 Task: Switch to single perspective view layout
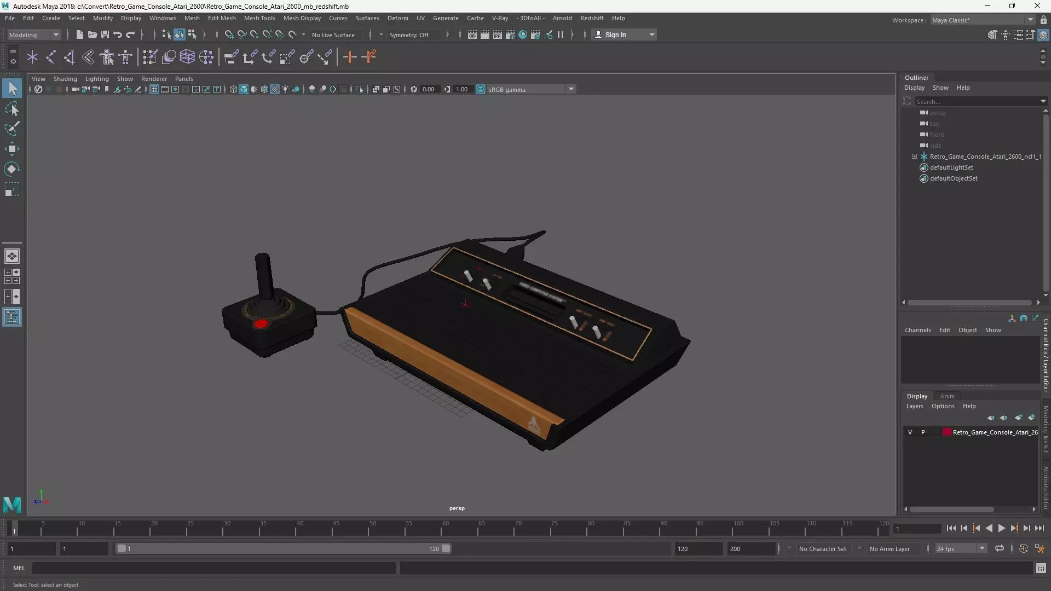coord(12,256)
